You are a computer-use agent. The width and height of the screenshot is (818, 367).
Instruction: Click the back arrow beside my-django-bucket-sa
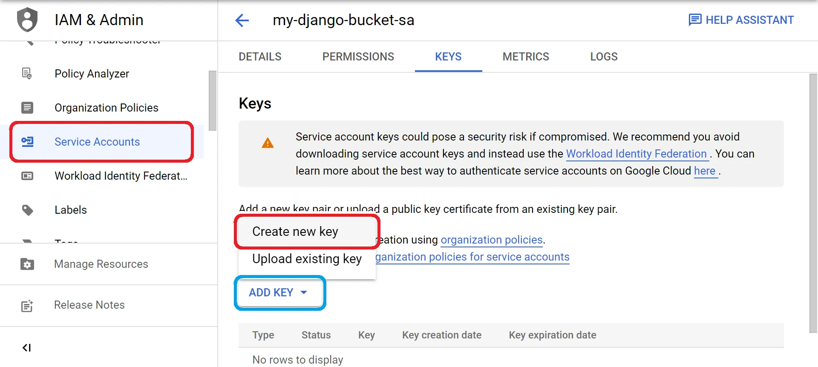[x=242, y=20]
